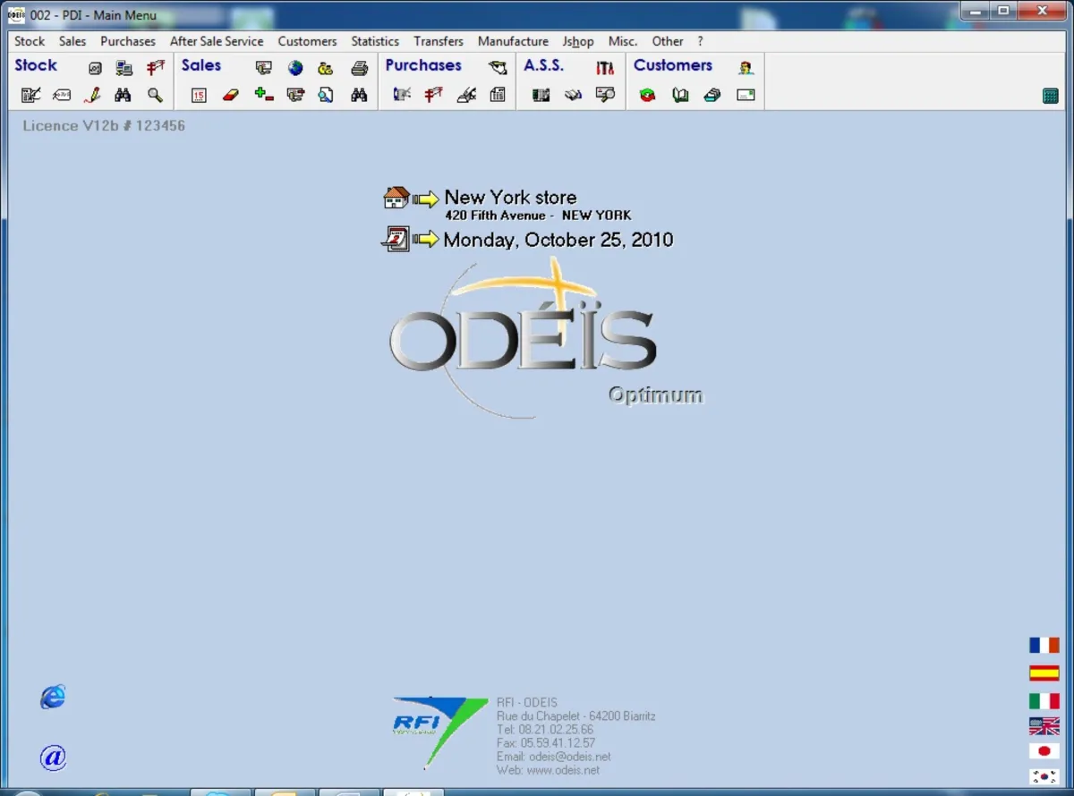Select the South Korean flag language

click(1044, 777)
